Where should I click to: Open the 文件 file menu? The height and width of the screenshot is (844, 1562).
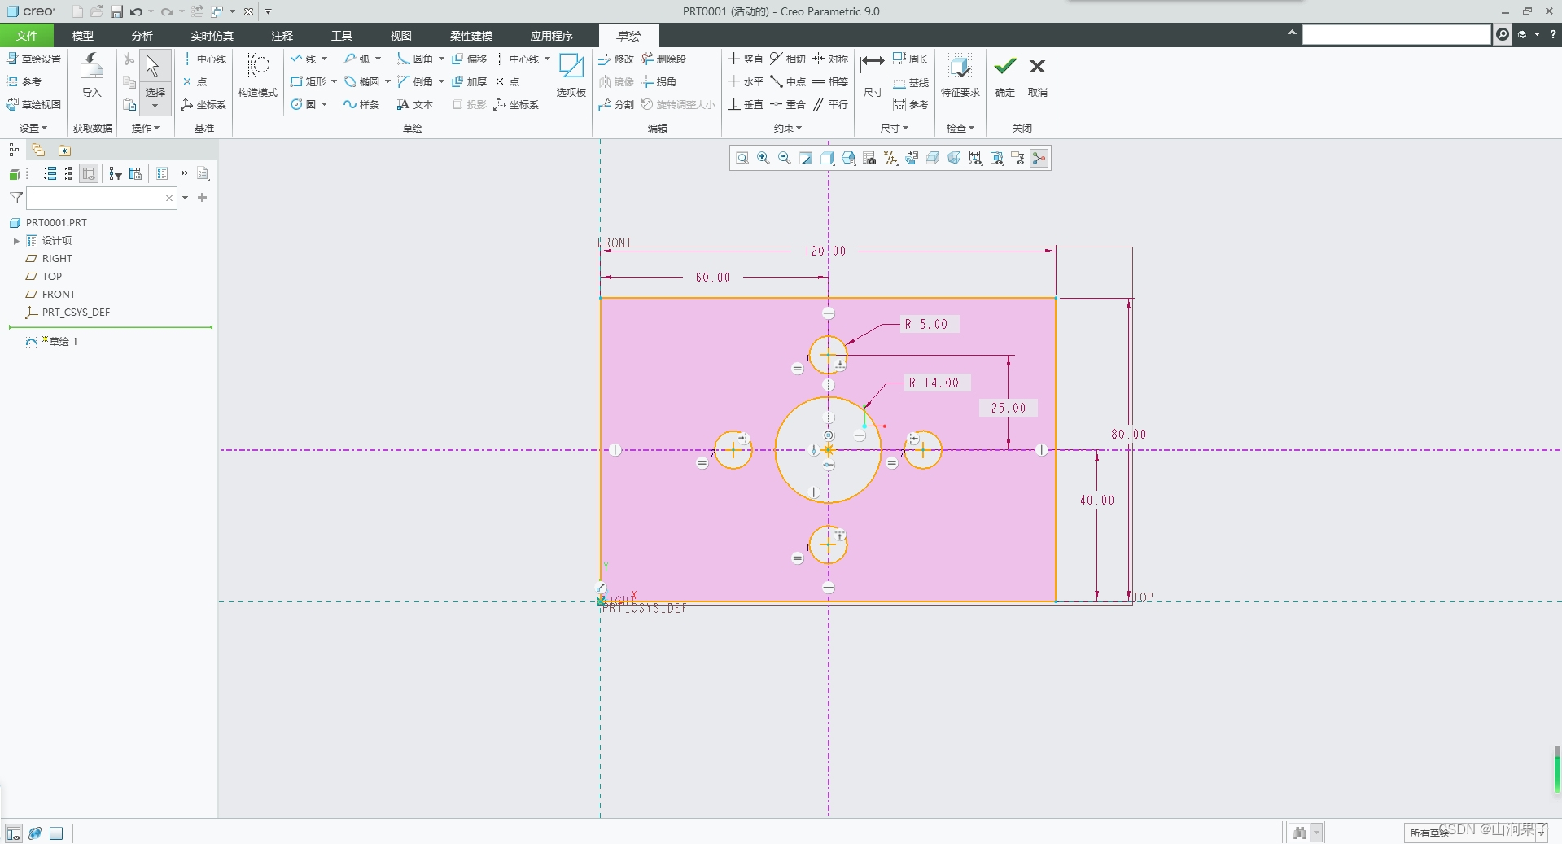pos(27,36)
